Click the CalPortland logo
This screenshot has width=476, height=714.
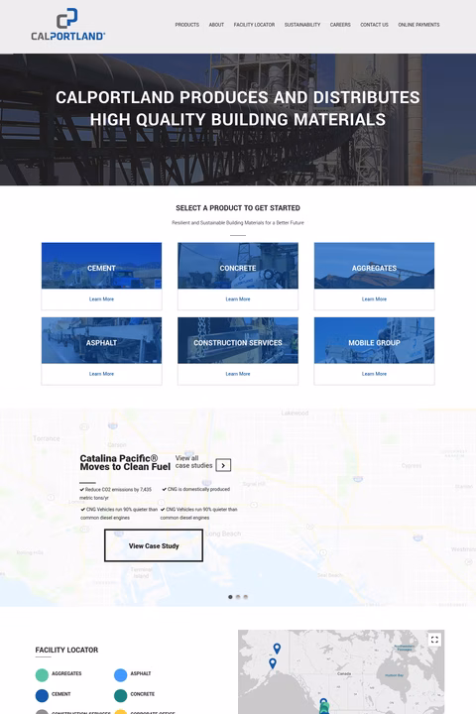(67, 25)
